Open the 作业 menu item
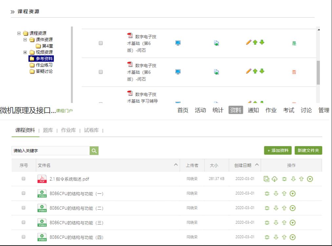 [271, 110]
